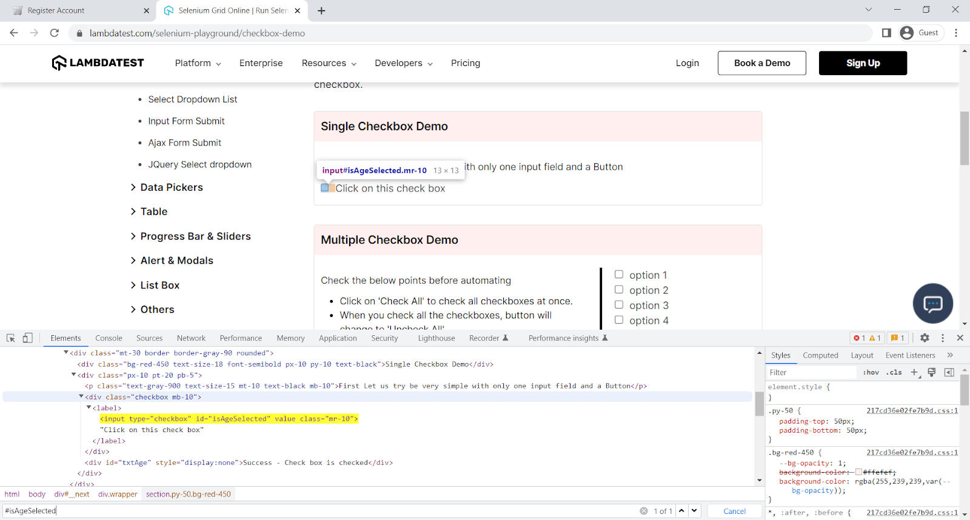Open the floating chat support icon
Screen dimensions: 970x520
(x=932, y=303)
